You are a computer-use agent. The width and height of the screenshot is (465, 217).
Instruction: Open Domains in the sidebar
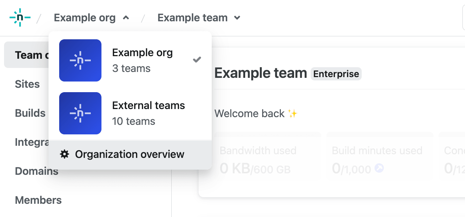pyautogui.click(x=37, y=171)
